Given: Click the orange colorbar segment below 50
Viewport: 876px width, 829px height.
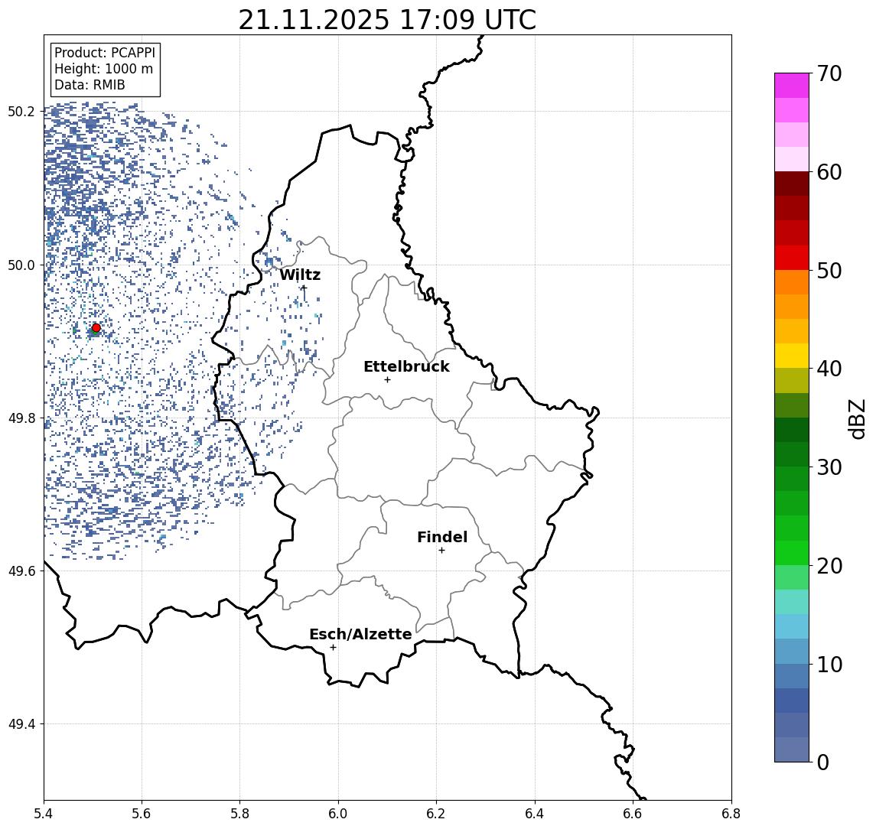Looking at the screenshot, I should 792,282.
